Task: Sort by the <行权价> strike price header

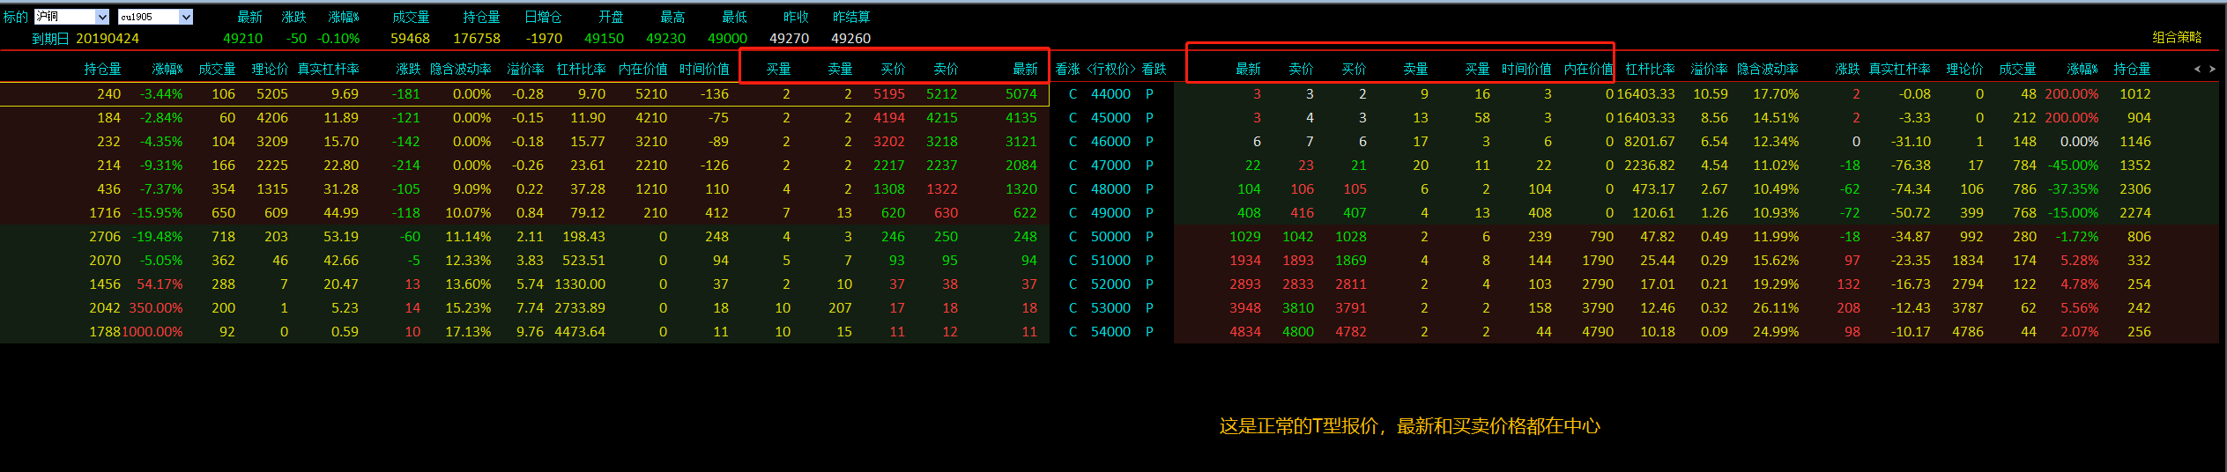Action: pos(1110,70)
